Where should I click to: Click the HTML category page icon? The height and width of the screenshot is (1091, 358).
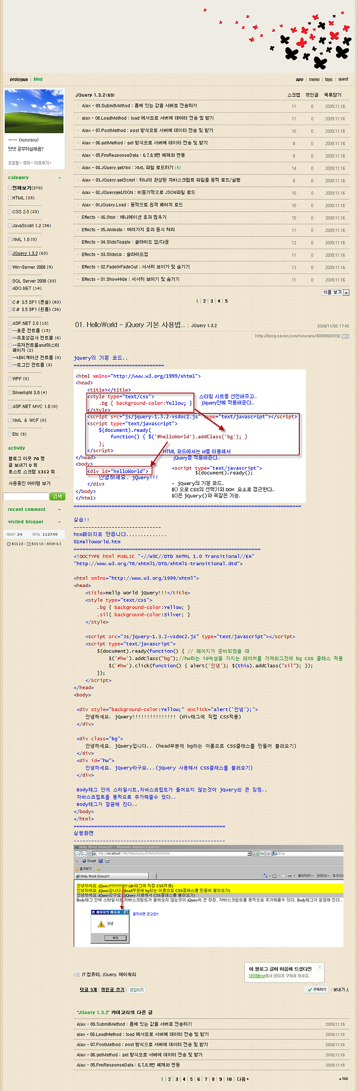click(x=9, y=198)
